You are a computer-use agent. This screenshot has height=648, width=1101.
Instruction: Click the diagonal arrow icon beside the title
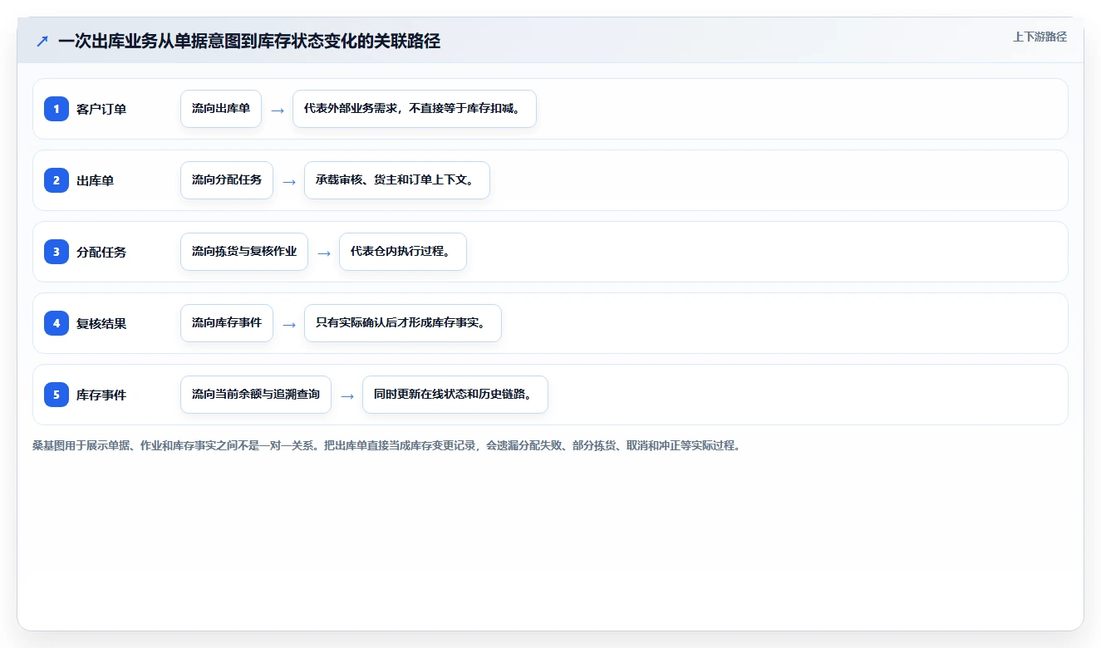42,41
